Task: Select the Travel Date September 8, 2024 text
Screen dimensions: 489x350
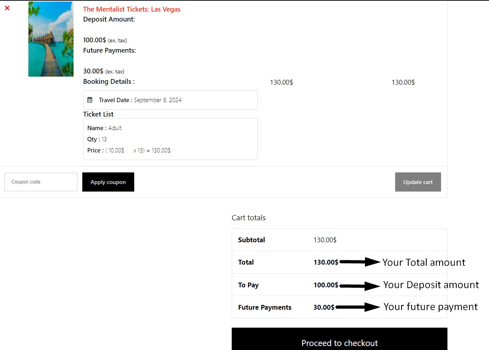Action: 140,100
